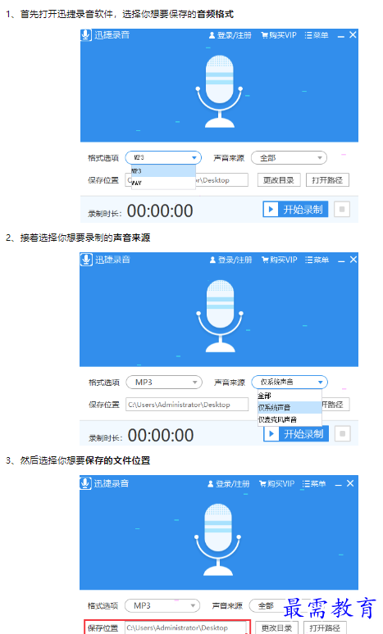The width and height of the screenshot is (383, 634).
Task: Minimize the step 3 recorder window
Action: click(339, 484)
